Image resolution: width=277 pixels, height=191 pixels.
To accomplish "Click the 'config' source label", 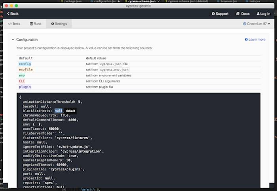I will pyautogui.click(x=25, y=64).
